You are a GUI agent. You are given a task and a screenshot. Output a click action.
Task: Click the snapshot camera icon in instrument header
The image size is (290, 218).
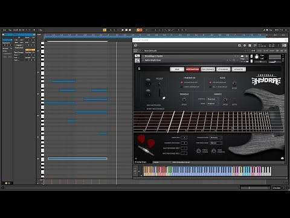242,56
